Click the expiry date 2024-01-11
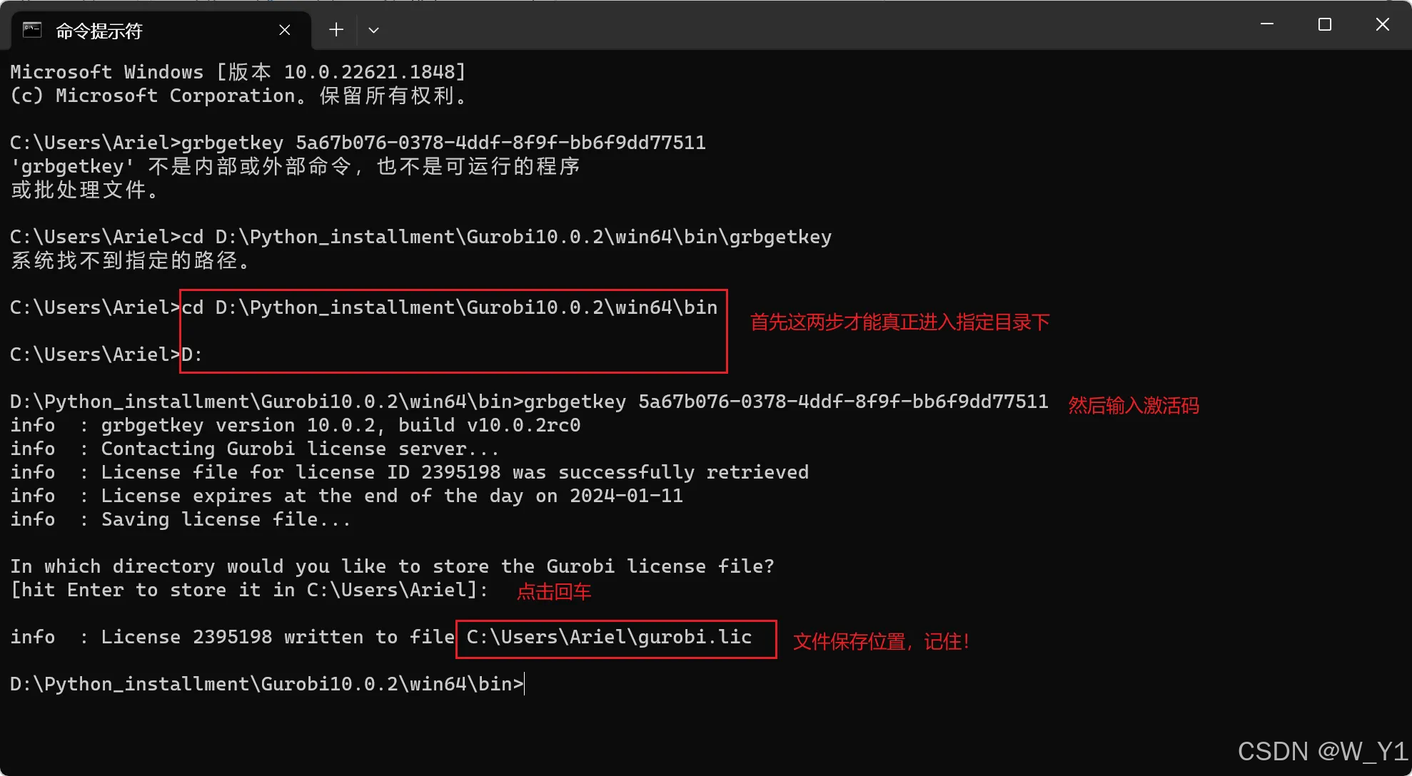The image size is (1412, 776). (625, 496)
